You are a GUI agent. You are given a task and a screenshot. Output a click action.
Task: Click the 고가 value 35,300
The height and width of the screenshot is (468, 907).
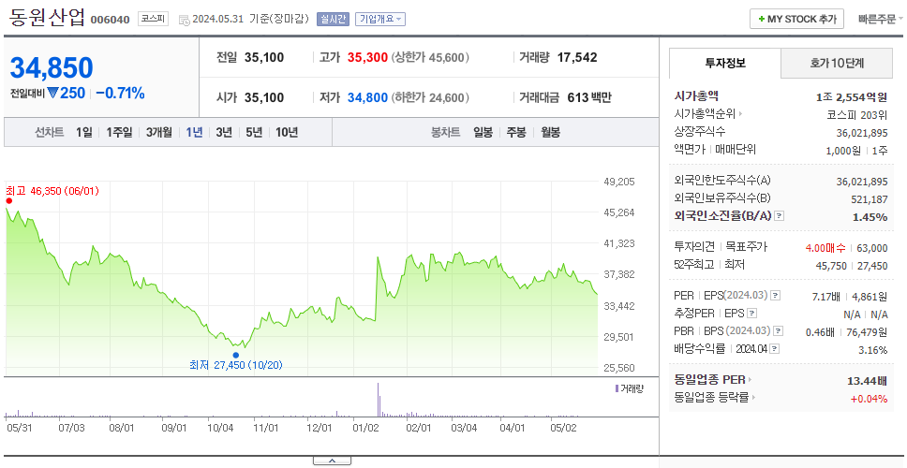367,58
